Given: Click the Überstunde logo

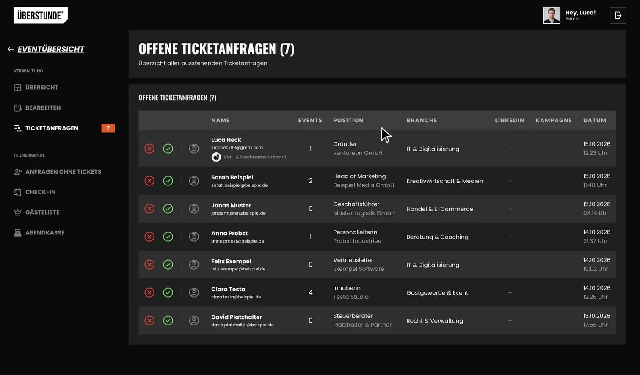Looking at the screenshot, I should click(41, 15).
